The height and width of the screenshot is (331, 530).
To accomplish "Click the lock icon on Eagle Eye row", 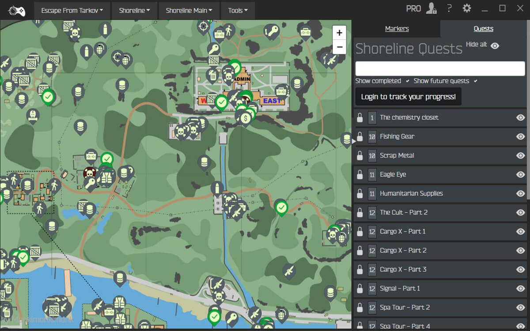I will coord(360,174).
